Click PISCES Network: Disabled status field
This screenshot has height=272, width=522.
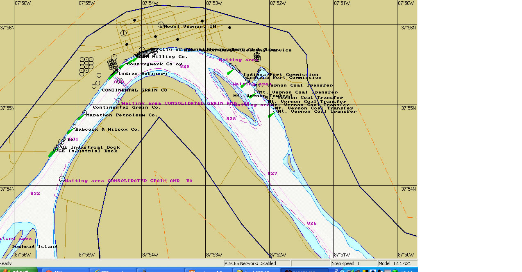coord(257,263)
